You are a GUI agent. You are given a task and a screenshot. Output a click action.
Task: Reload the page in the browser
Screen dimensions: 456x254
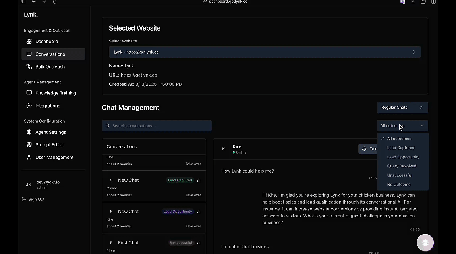(55, 2)
